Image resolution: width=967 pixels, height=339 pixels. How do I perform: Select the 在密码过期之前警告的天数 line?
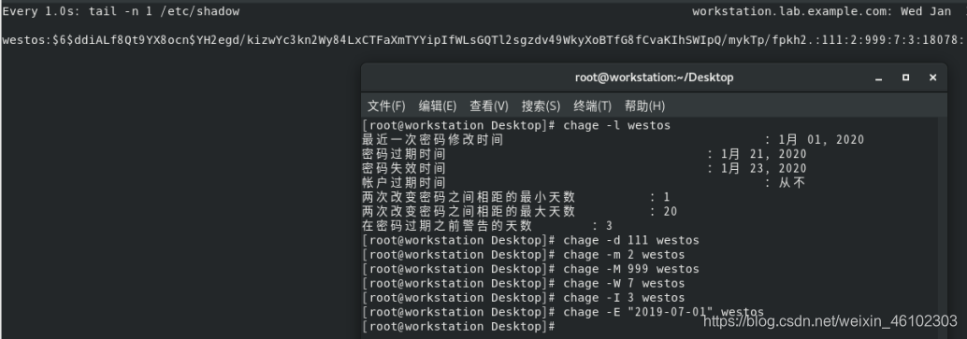487,226
